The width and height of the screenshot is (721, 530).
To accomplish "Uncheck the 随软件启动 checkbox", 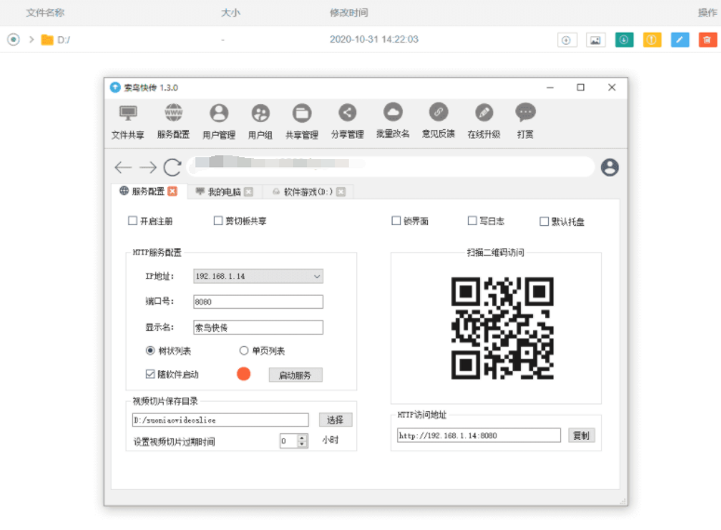I will point(150,374).
